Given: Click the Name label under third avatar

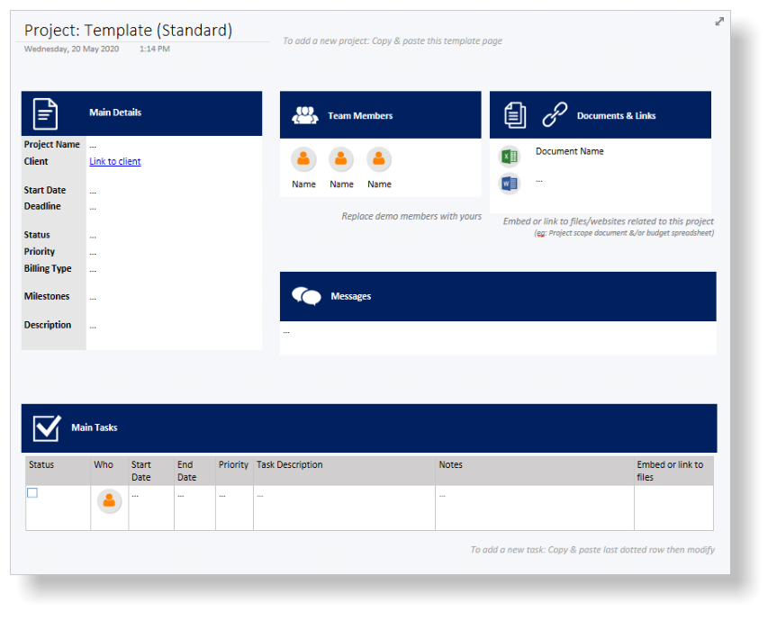Looking at the screenshot, I should (380, 184).
